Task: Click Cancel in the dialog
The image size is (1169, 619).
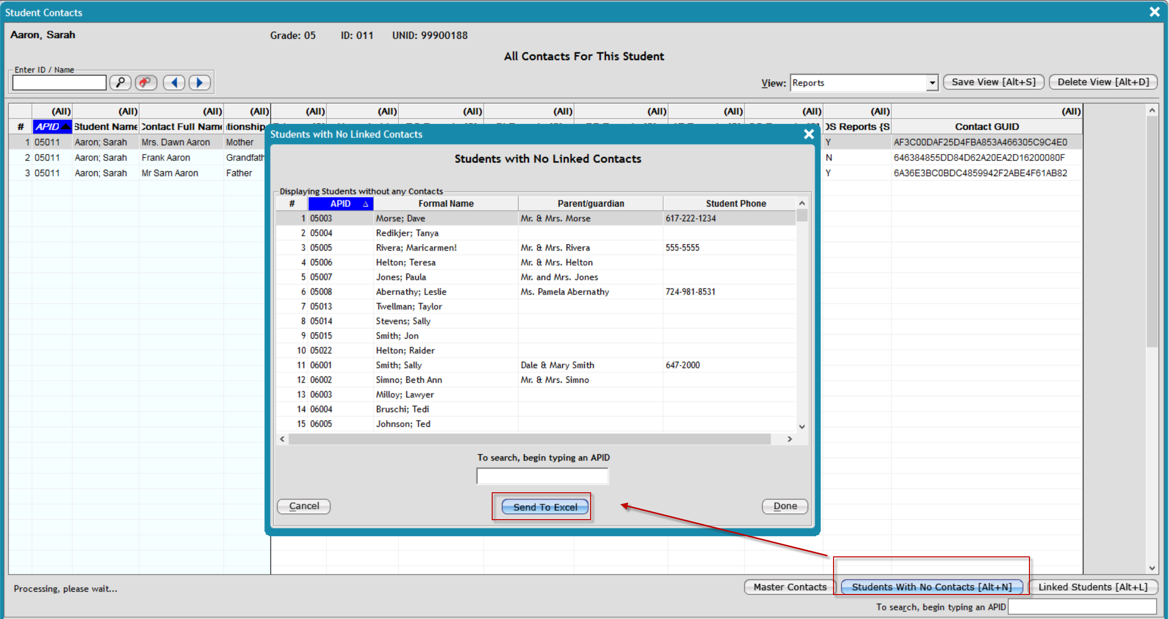Action: [304, 506]
